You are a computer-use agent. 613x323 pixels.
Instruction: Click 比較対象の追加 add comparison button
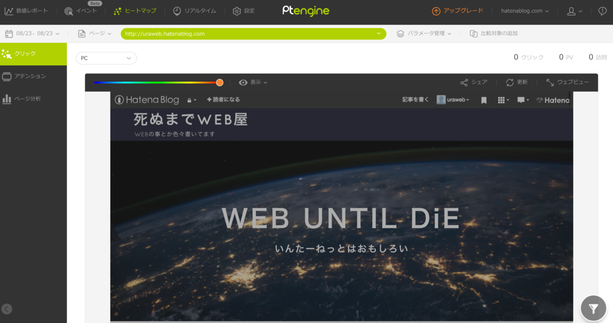tap(493, 33)
